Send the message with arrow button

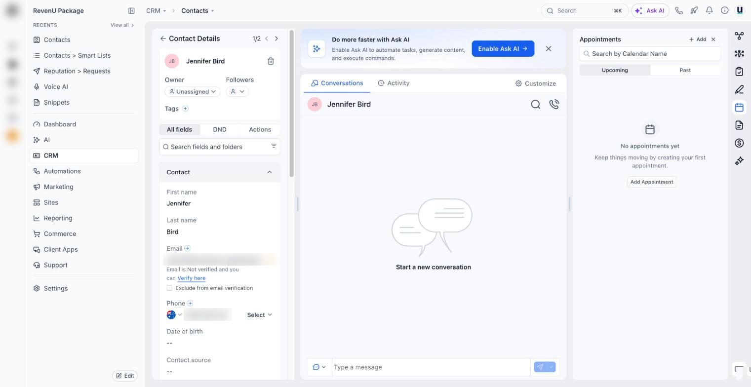[540, 367]
